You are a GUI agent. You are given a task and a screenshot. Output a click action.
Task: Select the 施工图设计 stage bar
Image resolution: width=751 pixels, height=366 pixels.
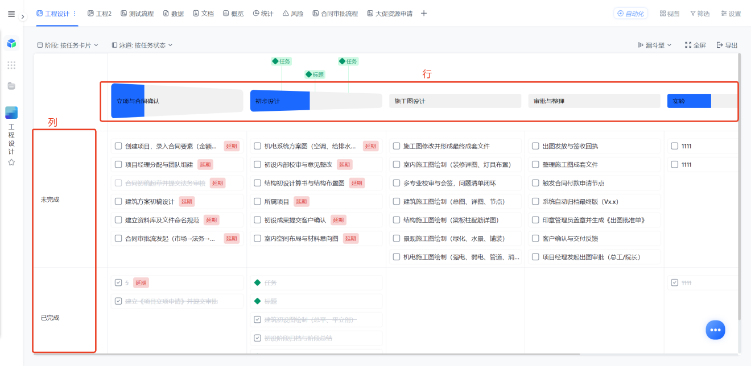pyautogui.click(x=455, y=101)
